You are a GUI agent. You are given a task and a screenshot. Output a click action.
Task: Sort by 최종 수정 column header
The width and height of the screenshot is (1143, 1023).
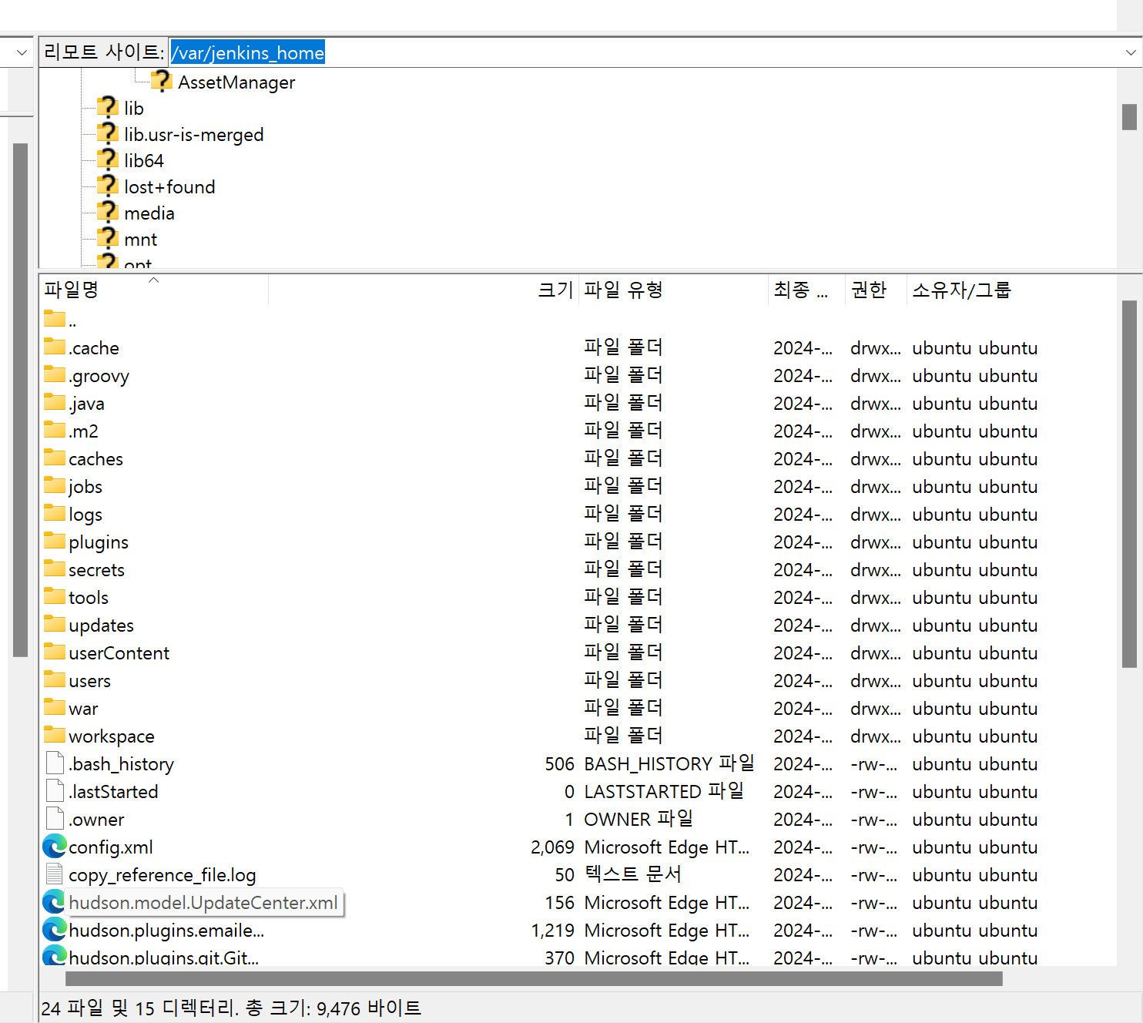coord(806,290)
